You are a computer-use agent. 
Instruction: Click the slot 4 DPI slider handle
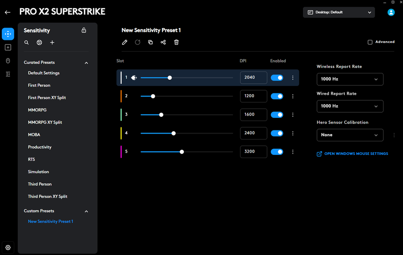click(173, 133)
